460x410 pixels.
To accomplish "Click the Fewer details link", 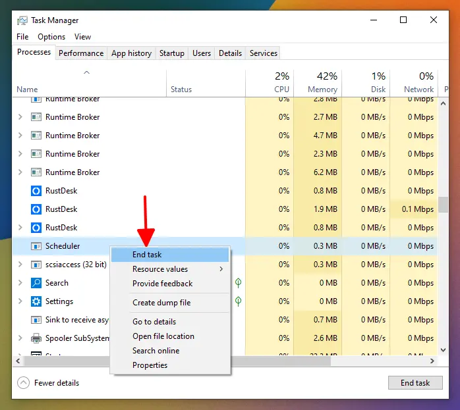I will click(57, 383).
